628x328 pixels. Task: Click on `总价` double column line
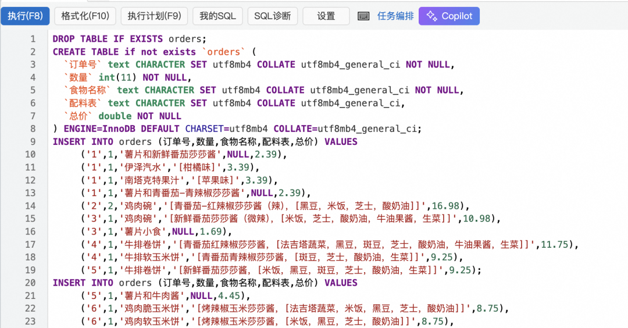(122, 116)
